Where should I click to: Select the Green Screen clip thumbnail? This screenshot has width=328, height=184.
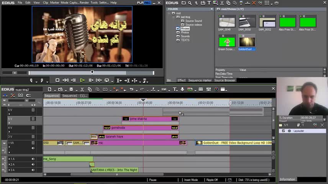click(x=227, y=41)
